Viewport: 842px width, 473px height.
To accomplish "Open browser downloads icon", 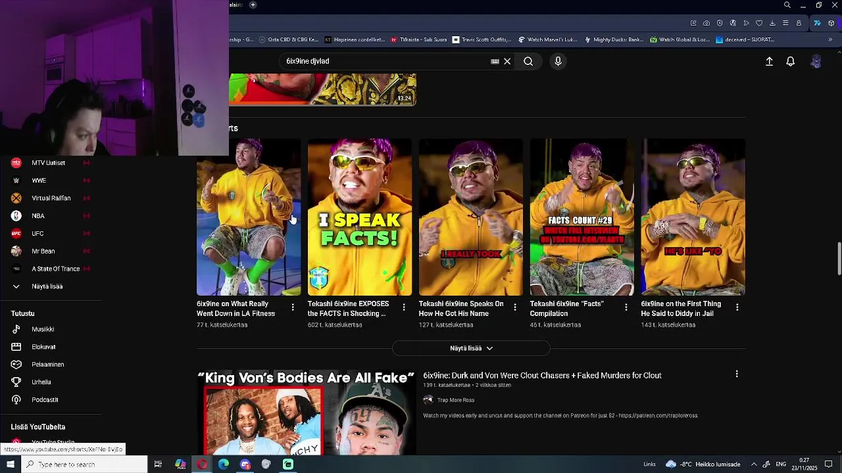I will point(772,23).
